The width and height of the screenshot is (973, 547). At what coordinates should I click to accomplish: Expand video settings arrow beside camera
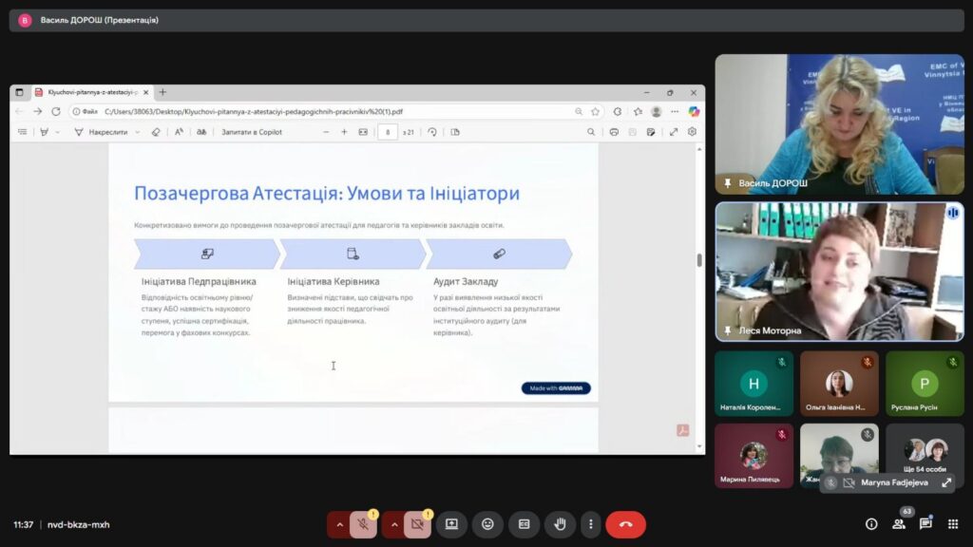coord(391,524)
